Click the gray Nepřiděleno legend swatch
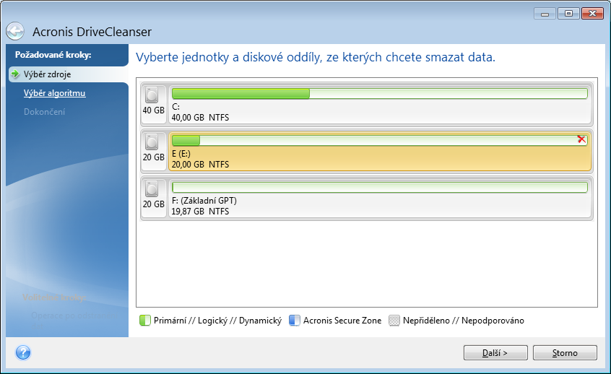Viewport: 611px width, 374px height. coord(394,321)
